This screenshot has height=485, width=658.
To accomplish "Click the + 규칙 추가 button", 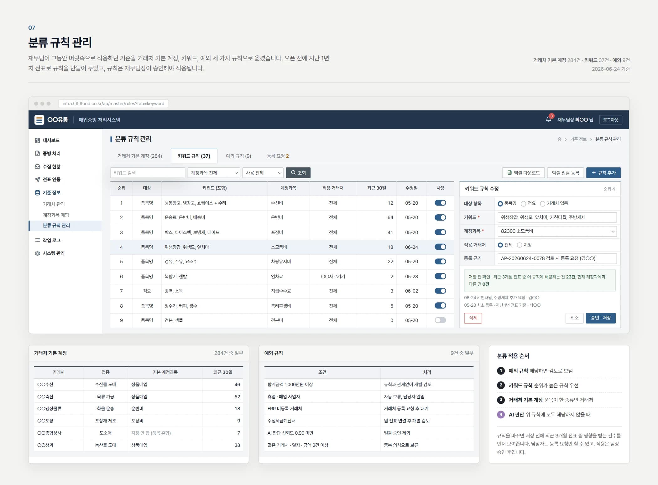I will pyautogui.click(x=603, y=173).
